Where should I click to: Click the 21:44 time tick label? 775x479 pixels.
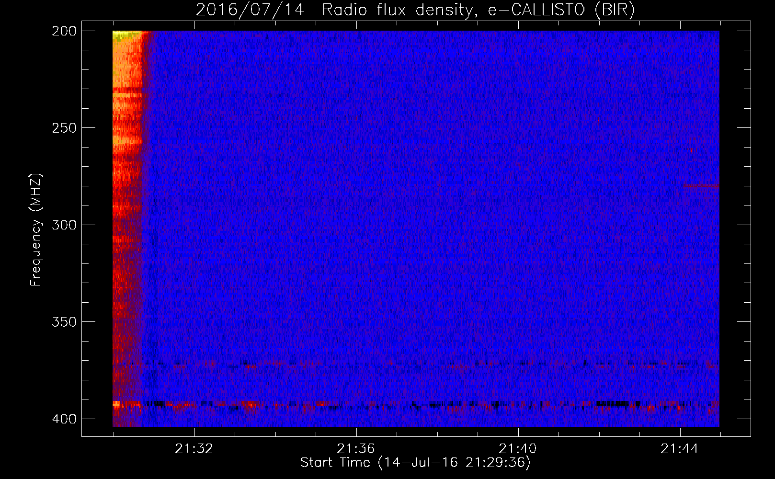pyautogui.click(x=680, y=449)
